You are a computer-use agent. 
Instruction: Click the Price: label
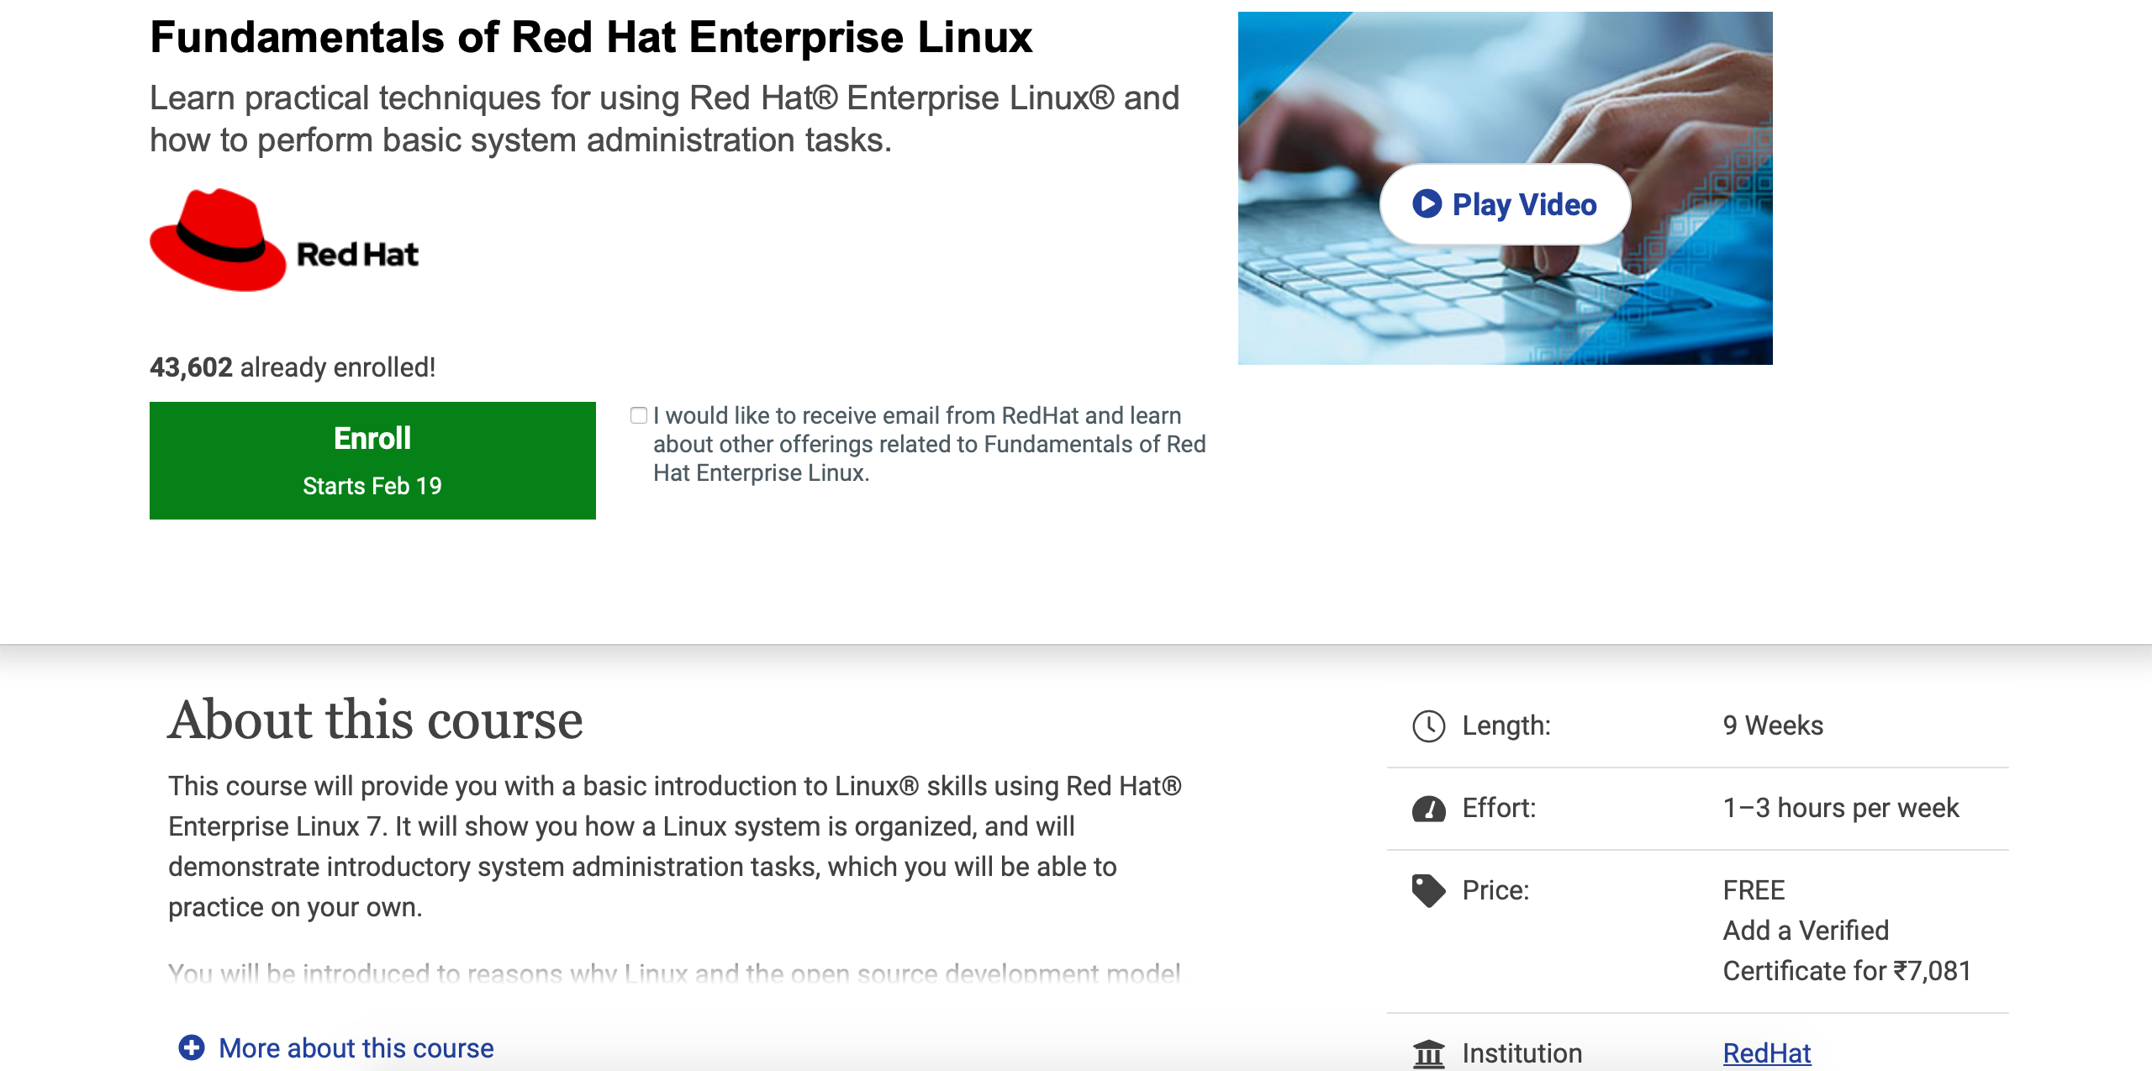click(1495, 890)
